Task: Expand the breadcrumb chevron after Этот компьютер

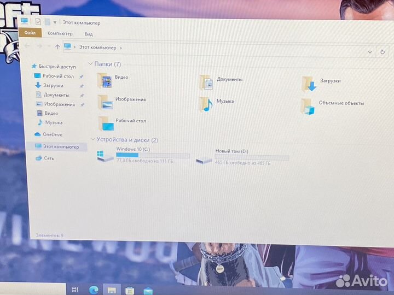Action: (121, 48)
